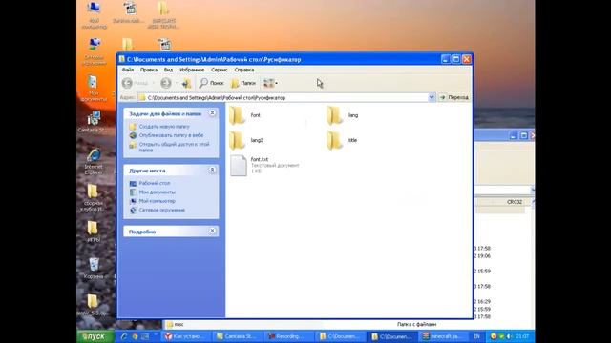Click Открыть общий доступ к этой папке link

(174, 147)
